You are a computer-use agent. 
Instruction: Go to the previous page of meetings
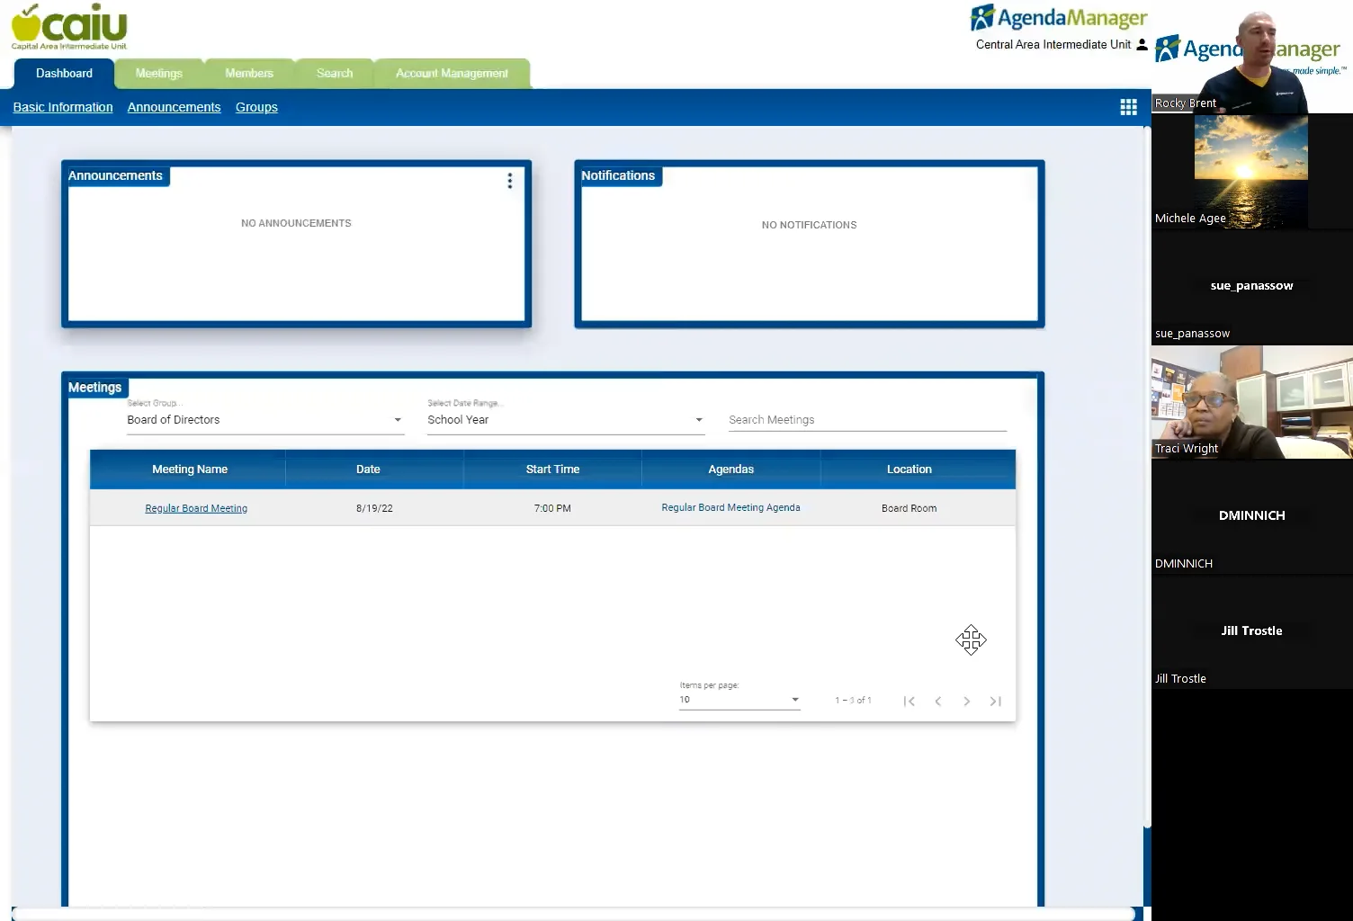tap(938, 702)
